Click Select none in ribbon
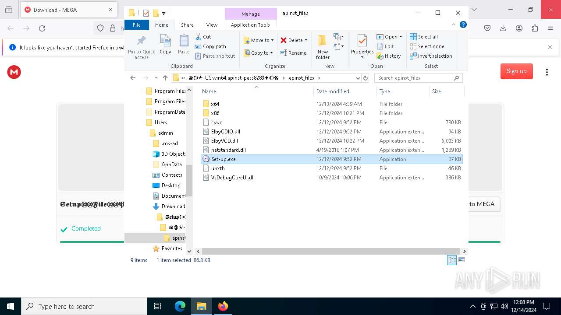The image size is (561, 315). click(x=427, y=46)
